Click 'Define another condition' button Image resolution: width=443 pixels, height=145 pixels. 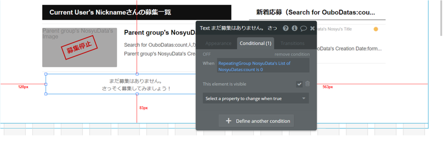tap(256, 121)
